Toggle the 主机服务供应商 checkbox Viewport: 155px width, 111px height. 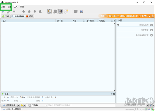(x=151, y=35)
